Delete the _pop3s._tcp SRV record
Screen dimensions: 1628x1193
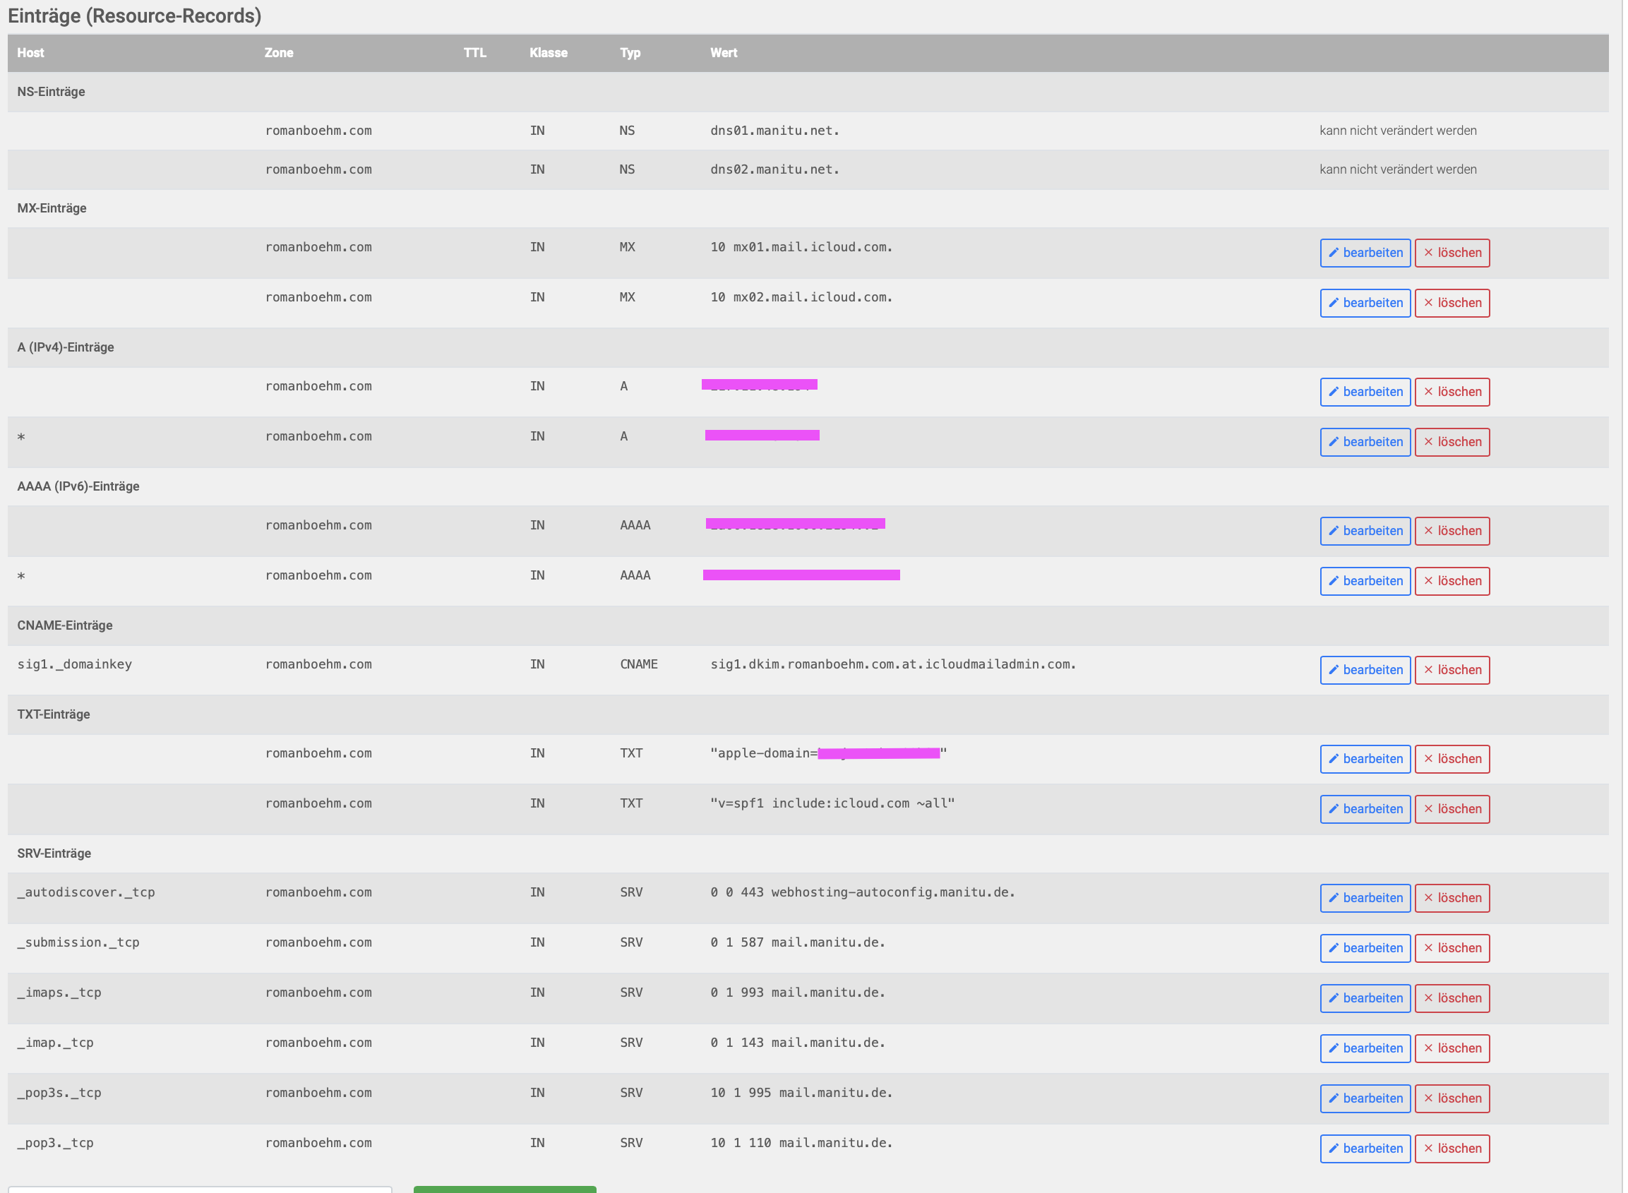pyautogui.click(x=1452, y=1098)
